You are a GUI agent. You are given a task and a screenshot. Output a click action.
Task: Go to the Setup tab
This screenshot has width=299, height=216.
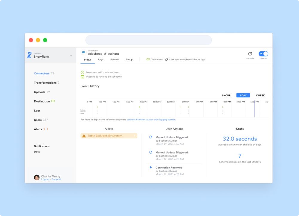pyautogui.click(x=129, y=59)
